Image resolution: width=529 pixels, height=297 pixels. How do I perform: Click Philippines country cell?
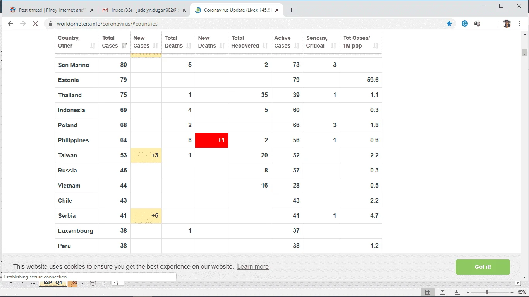tap(77, 140)
